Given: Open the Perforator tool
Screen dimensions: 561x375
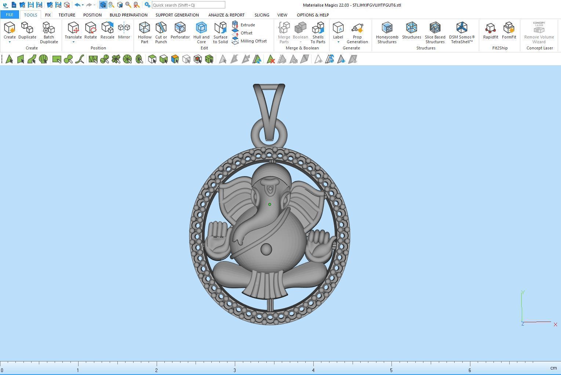Looking at the screenshot, I should [180, 30].
